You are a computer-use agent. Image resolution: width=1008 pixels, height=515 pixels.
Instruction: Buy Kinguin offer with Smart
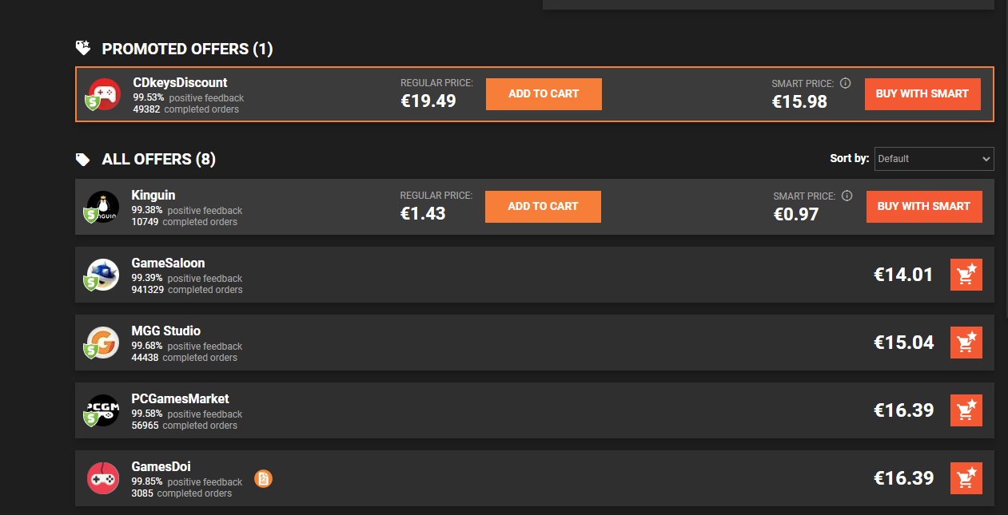coord(923,207)
